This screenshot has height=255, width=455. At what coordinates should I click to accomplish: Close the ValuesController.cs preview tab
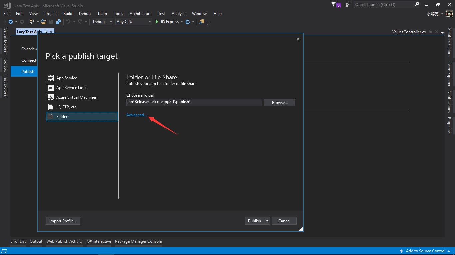click(437, 32)
